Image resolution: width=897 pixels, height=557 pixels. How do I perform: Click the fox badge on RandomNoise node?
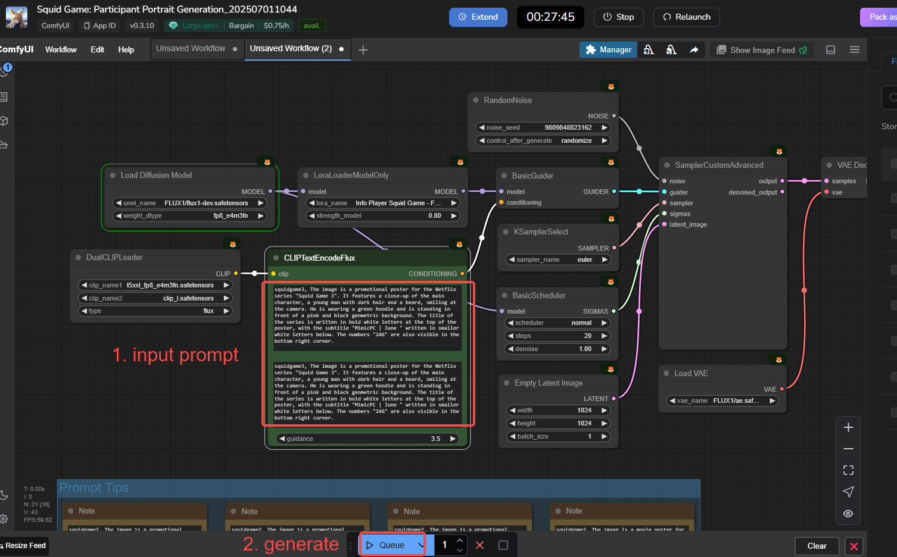[611, 87]
